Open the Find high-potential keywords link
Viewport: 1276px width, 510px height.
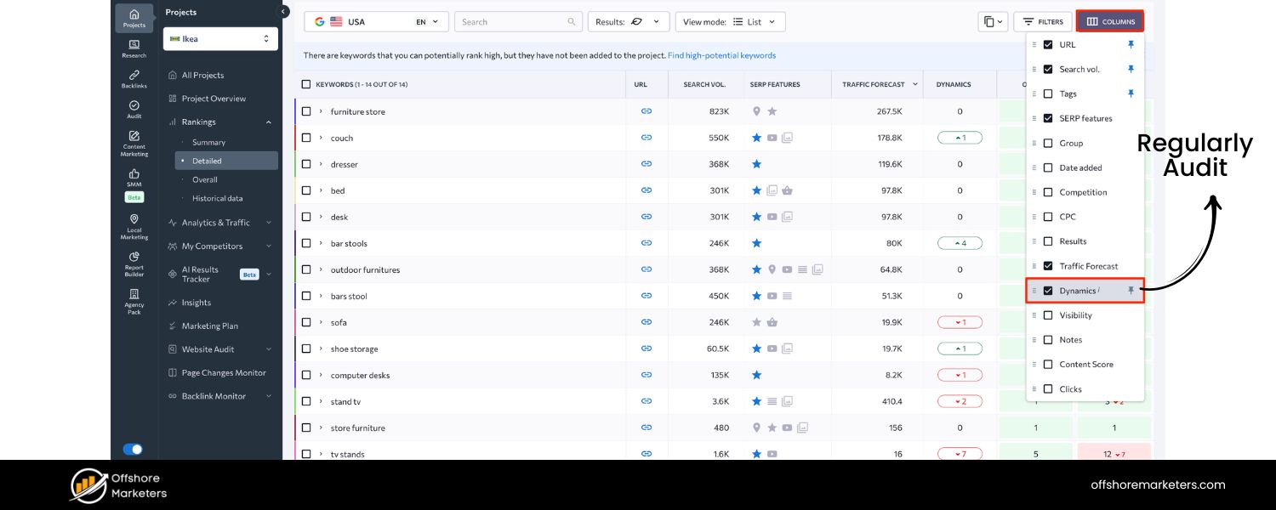coord(722,54)
